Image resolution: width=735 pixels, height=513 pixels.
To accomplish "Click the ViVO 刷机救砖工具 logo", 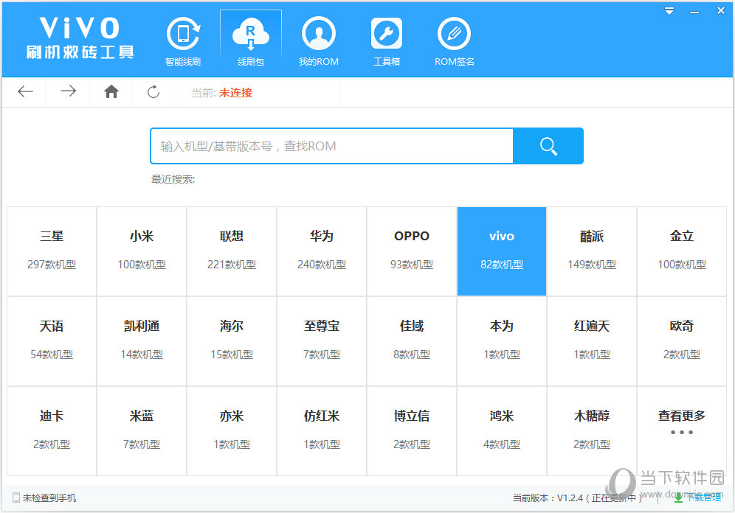I will (x=80, y=38).
